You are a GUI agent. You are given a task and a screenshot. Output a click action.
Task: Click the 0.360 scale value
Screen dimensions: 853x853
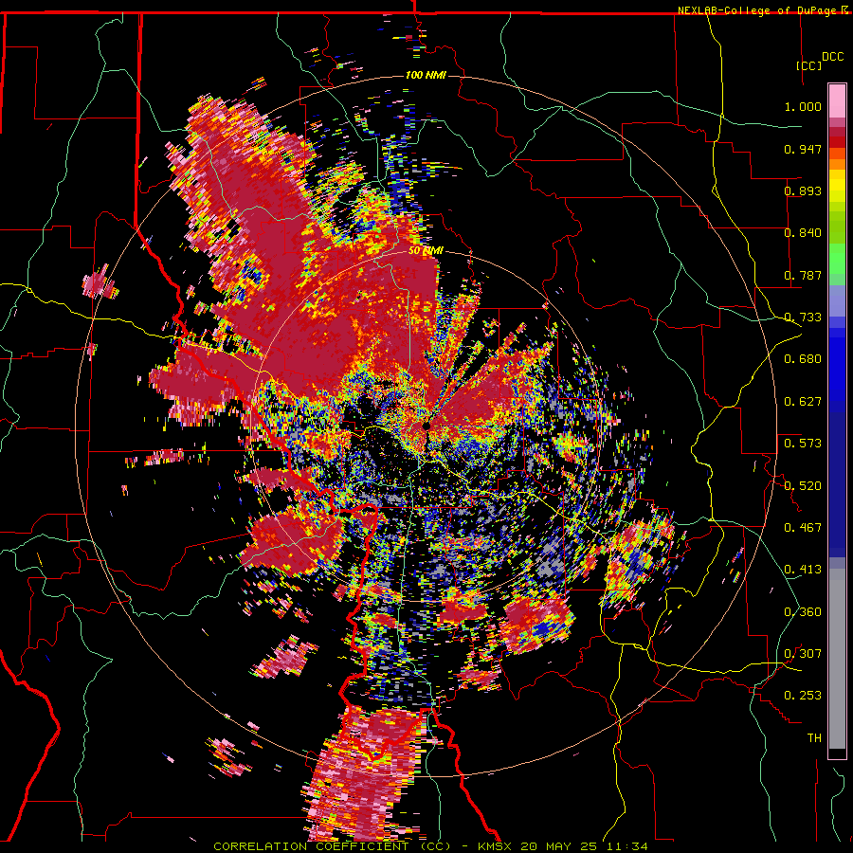(803, 612)
